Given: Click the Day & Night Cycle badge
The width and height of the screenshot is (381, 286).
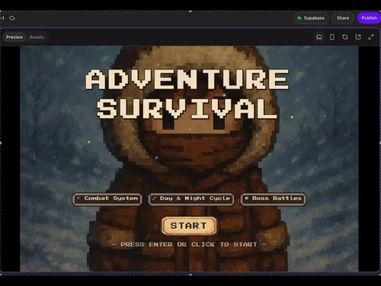Looking at the screenshot, I should pos(191,199).
